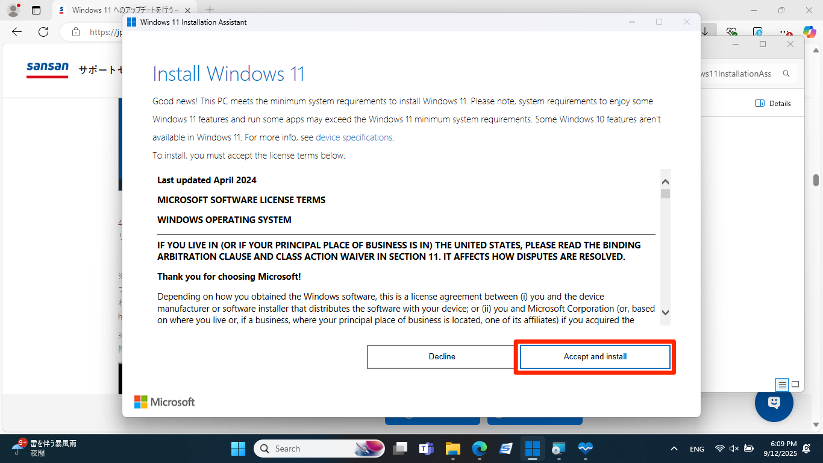Open the monitor-and-disc app on taskbar

(559, 449)
